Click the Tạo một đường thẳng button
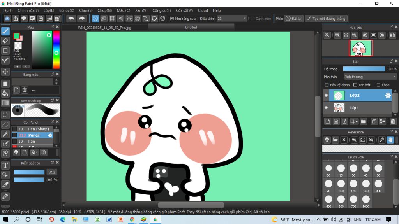The height and width of the screenshot is (224, 399). (327, 19)
